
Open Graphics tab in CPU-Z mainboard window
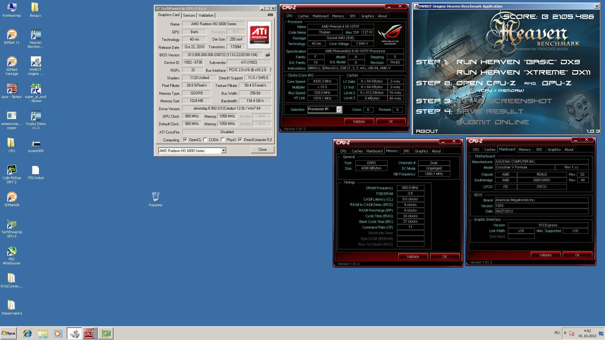(554, 150)
